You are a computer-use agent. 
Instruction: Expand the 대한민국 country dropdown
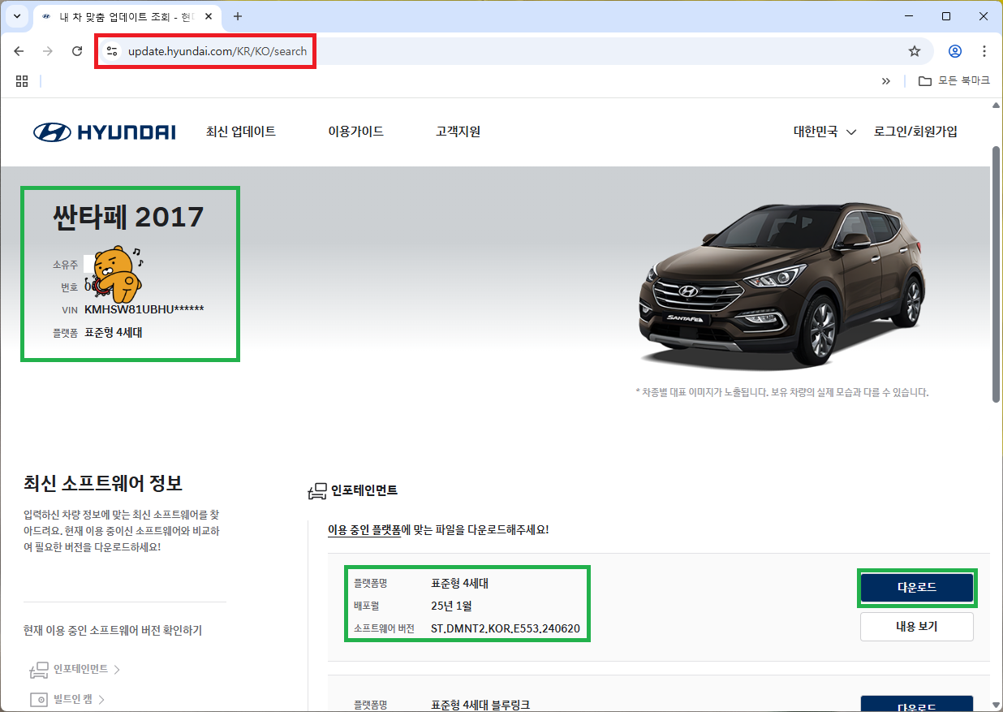click(824, 132)
